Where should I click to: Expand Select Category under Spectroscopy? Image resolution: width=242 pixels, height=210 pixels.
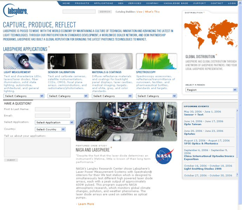[156, 96]
